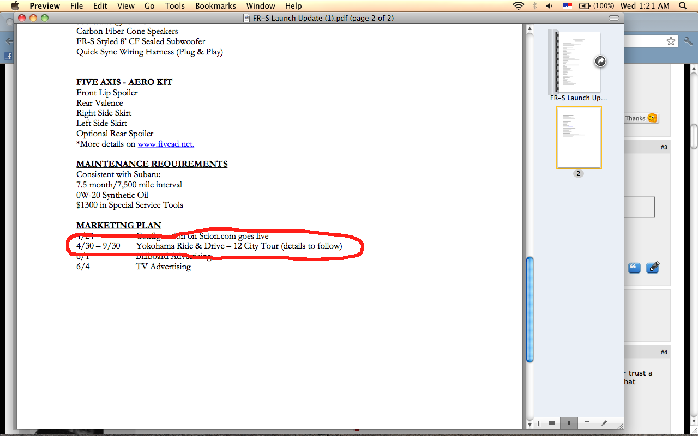Open the US flag input source menu
This screenshot has height=436, width=698.
(x=567, y=6)
